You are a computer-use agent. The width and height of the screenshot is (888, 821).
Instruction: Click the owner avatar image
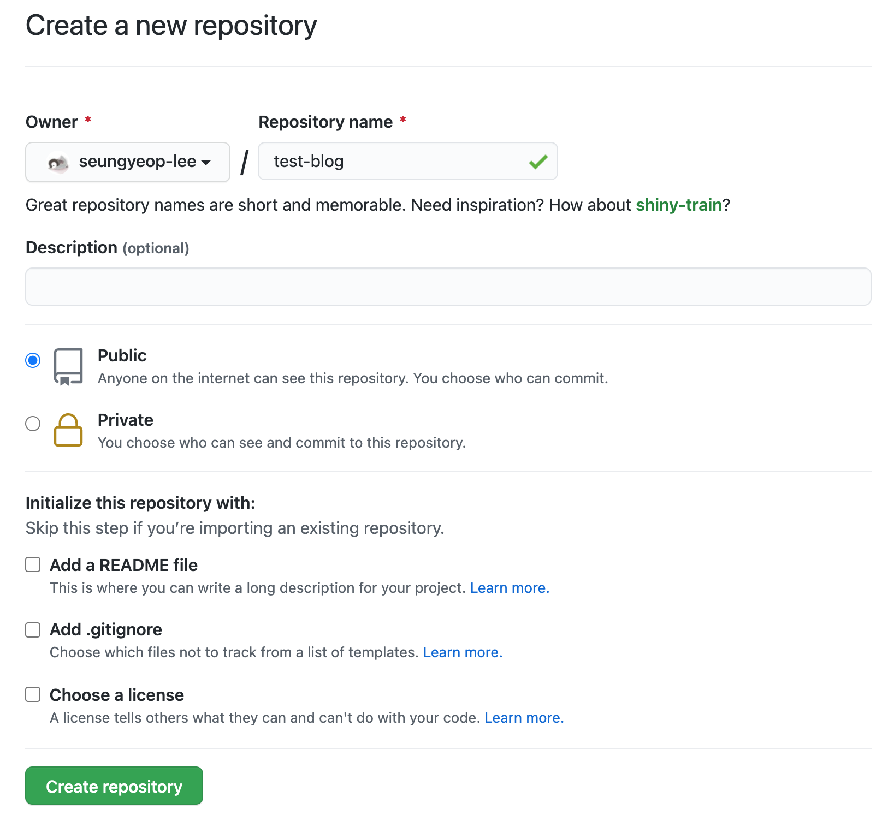[x=58, y=163]
